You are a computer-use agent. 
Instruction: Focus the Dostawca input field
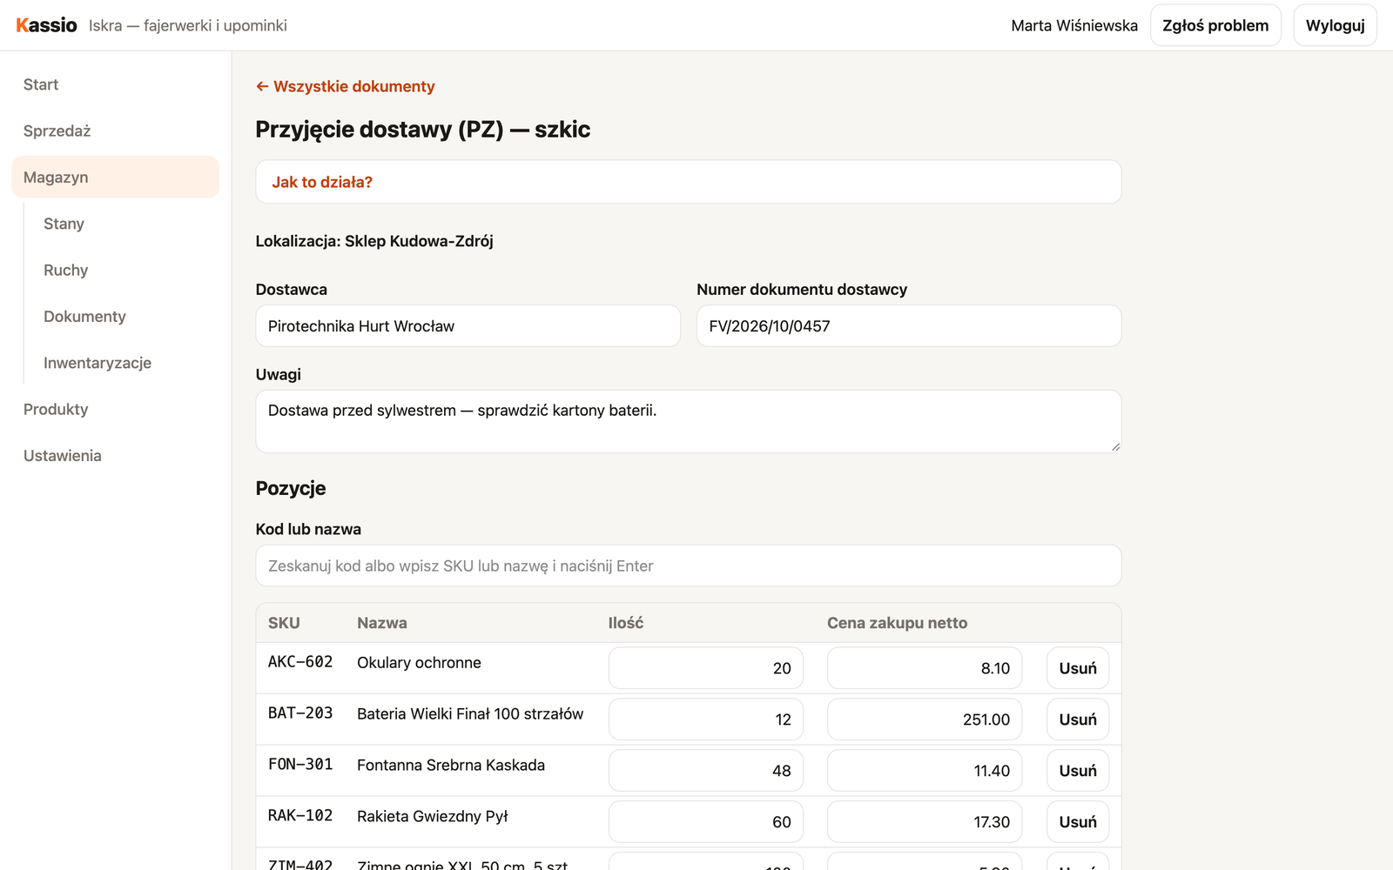[468, 326]
